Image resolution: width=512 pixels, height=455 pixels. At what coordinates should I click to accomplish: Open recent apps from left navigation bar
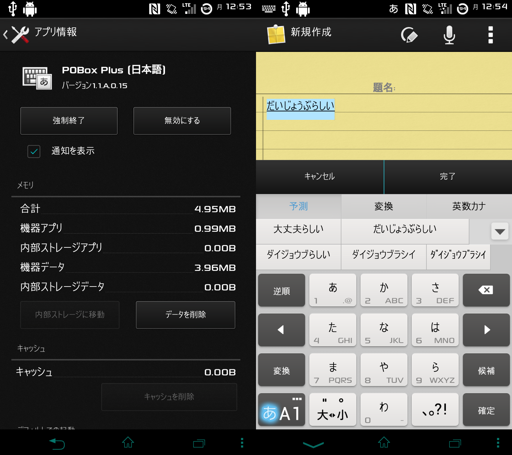pos(199,443)
